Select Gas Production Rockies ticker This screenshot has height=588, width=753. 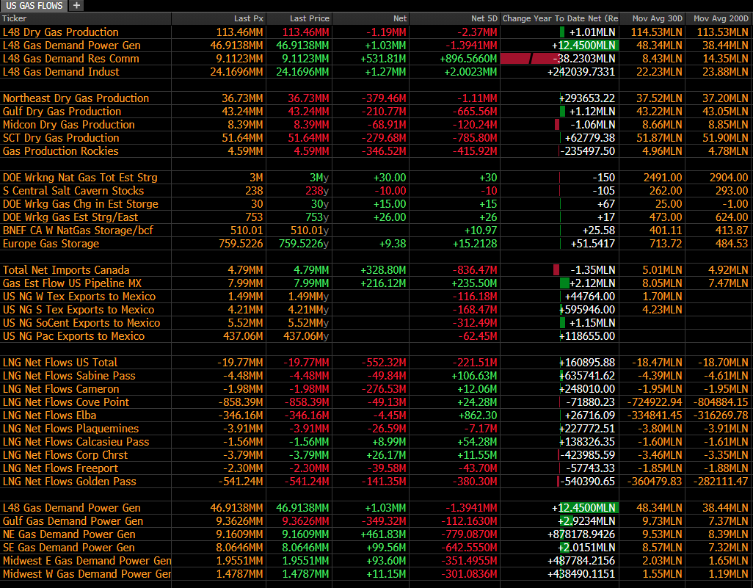60,151
